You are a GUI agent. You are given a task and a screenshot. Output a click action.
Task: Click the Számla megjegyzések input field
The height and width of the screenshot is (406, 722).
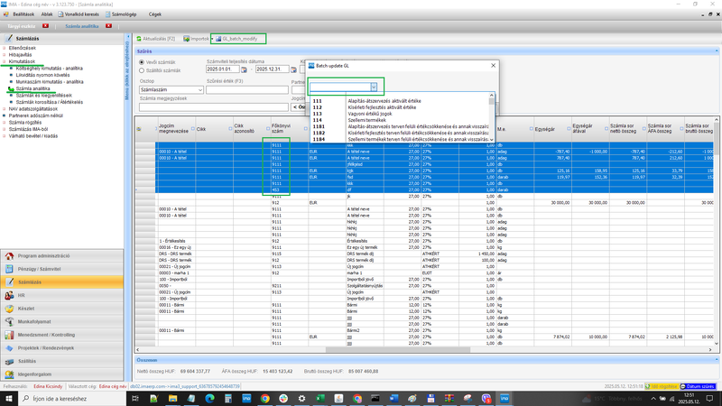pos(214,107)
